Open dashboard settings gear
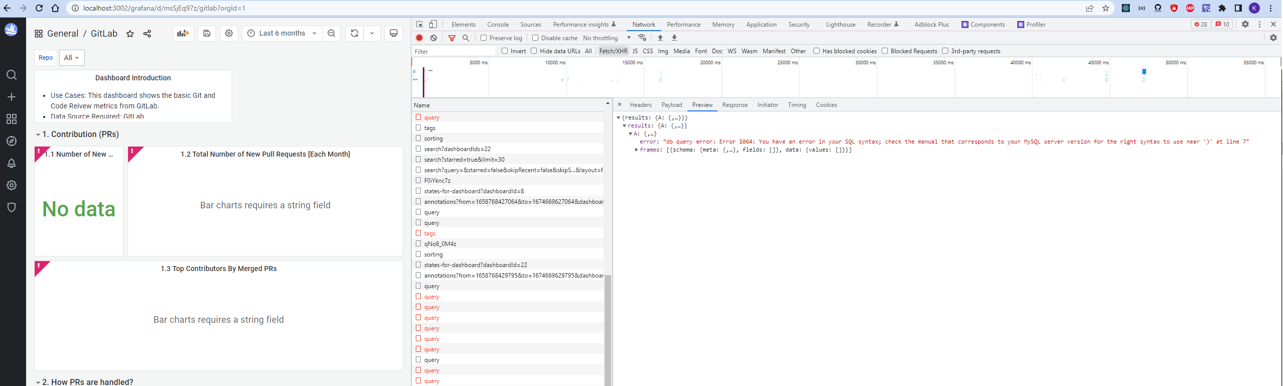Viewport: 1283px width, 386px height. [x=229, y=33]
